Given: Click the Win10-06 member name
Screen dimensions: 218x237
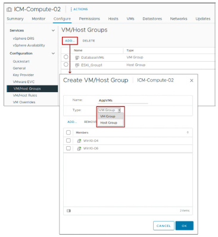Looking at the screenshot, I should coord(91,148).
